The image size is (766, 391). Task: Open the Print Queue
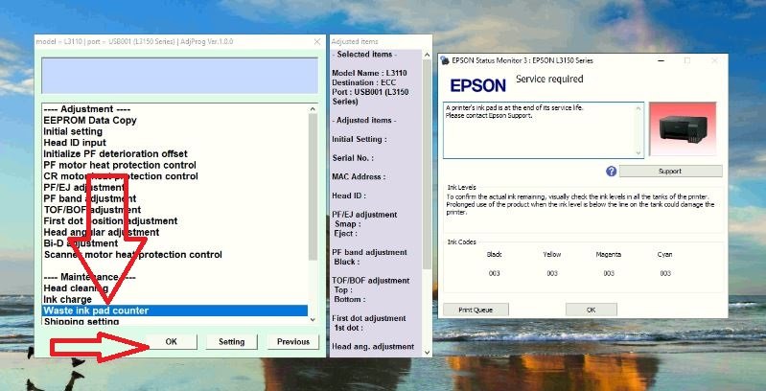pos(476,310)
